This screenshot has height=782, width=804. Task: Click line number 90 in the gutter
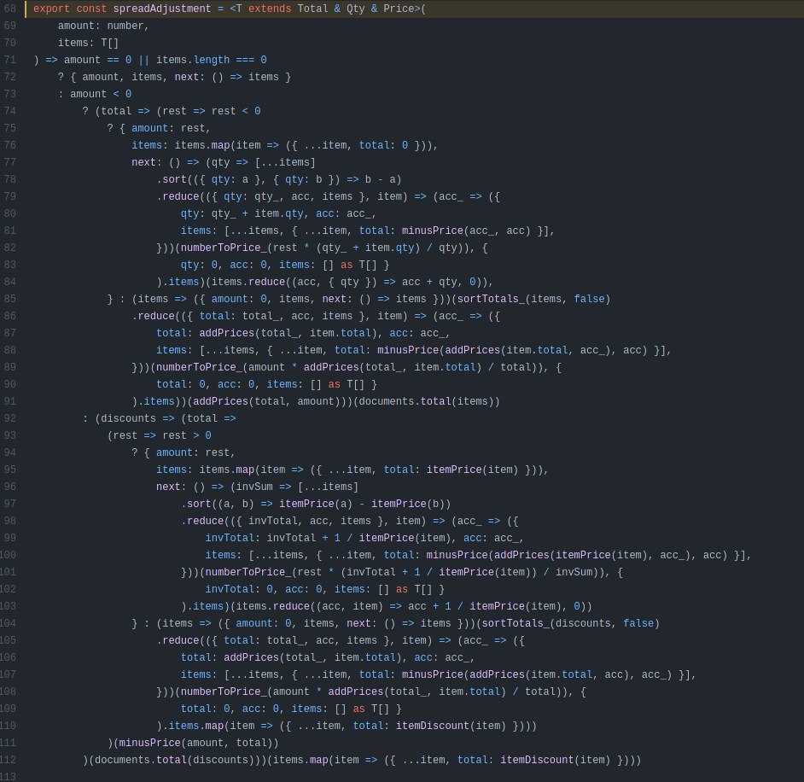pos(10,384)
